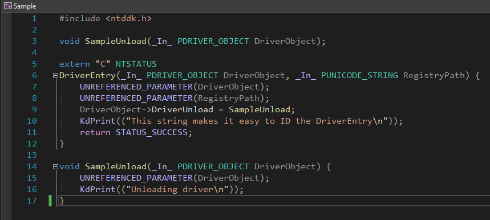The width and height of the screenshot is (490, 220).
Task: Click the DriverEntry function name on line 6
Action: point(87,75)
